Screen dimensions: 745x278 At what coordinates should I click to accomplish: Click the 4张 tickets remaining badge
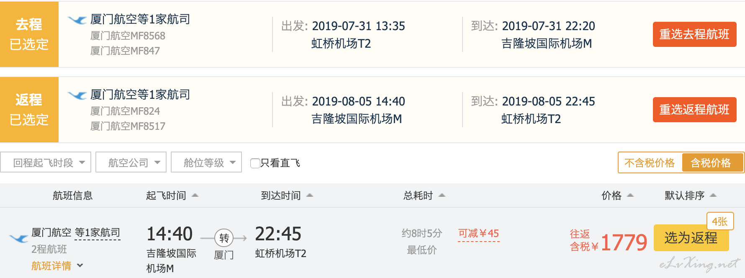click(720, 221)
